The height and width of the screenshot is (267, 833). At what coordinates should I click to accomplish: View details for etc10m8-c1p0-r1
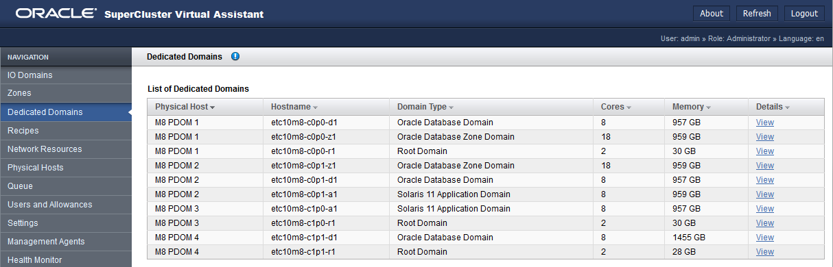(x=764, y=223)
